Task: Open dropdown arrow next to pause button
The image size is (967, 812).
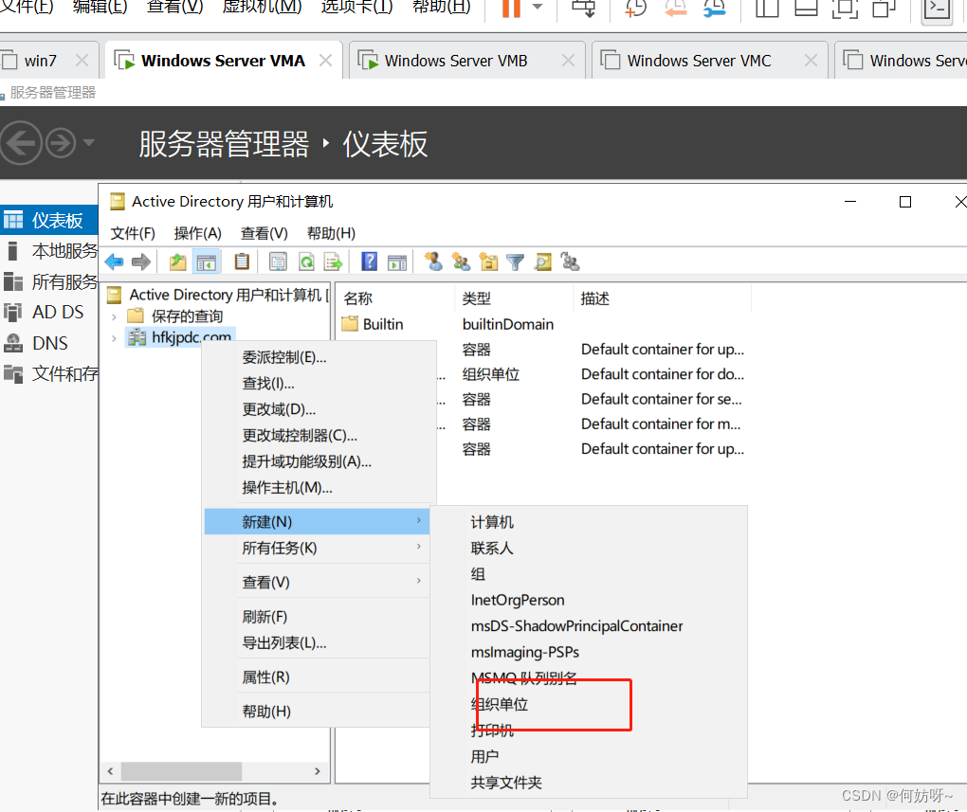Action: pos(538,9)
